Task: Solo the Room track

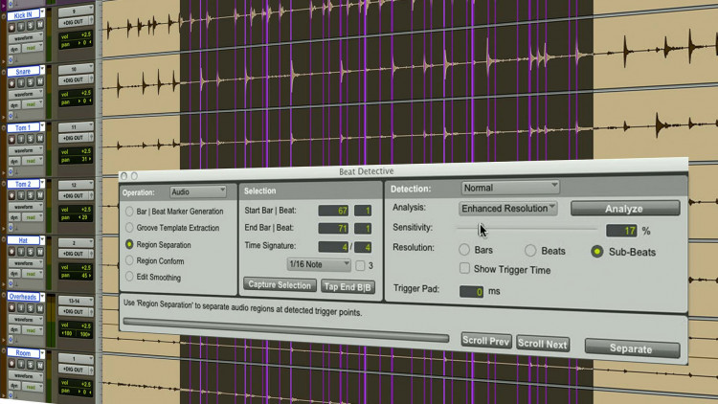Action: pos(31,365)
